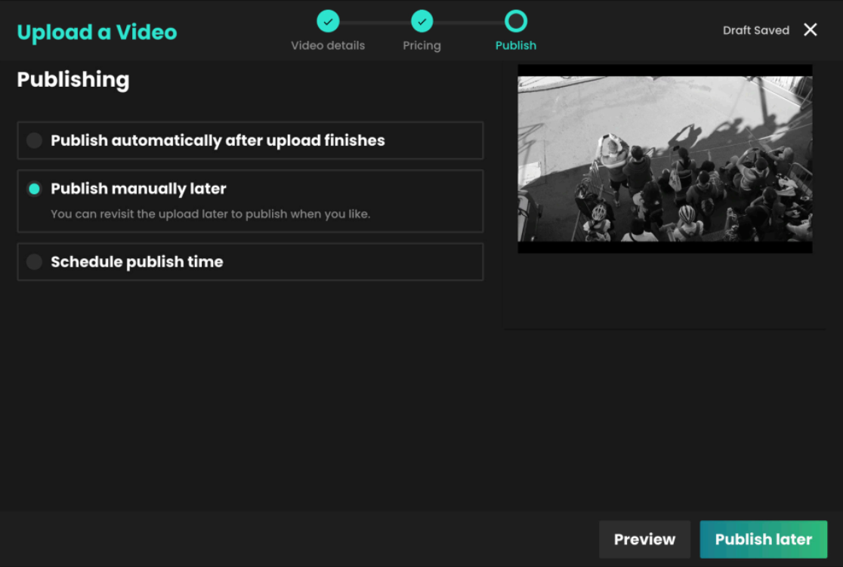Image resolution: width=843 pixels, height=567 pixels.
Task: Click the Schedule publish time row
Action: 250,262
